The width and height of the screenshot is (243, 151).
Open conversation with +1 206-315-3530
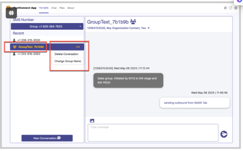28,40
